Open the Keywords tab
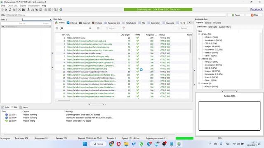 168,23
